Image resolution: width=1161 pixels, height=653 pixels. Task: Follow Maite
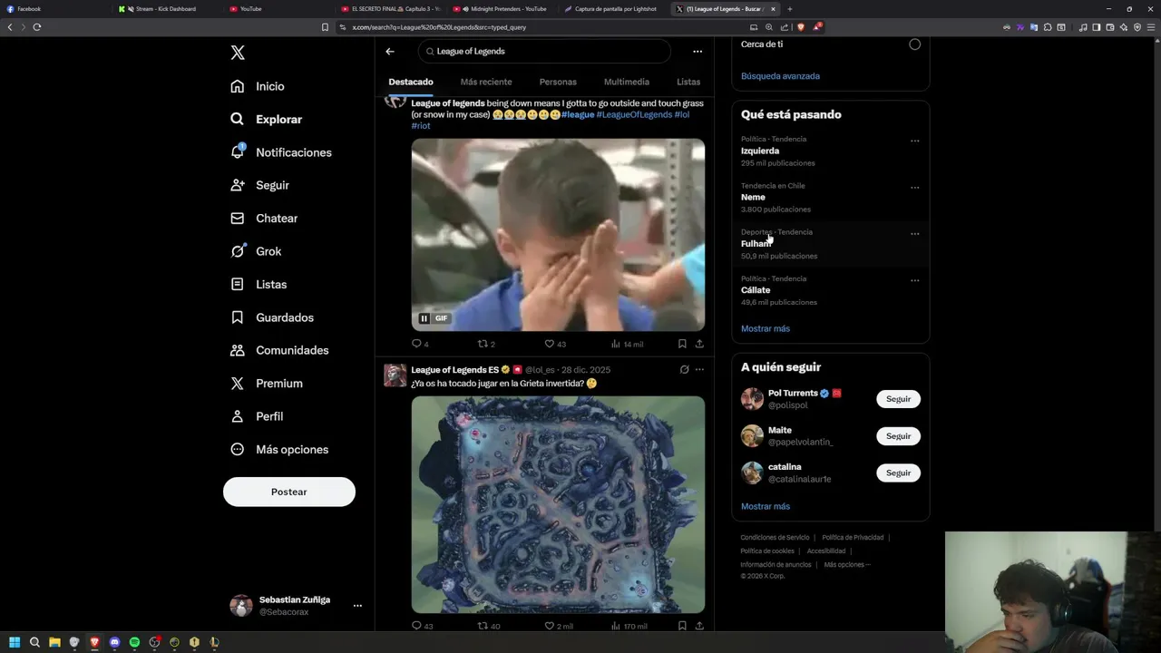(898, 436)
